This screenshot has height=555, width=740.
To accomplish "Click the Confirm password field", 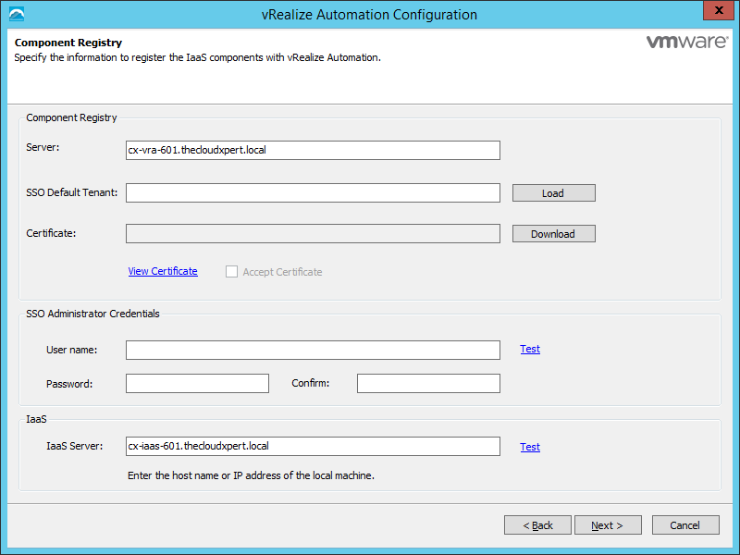I will [x=428, y=383].
